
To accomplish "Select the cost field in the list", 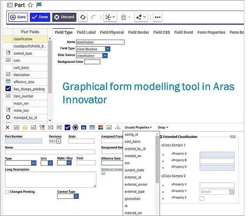I will [x=25, y=60].
